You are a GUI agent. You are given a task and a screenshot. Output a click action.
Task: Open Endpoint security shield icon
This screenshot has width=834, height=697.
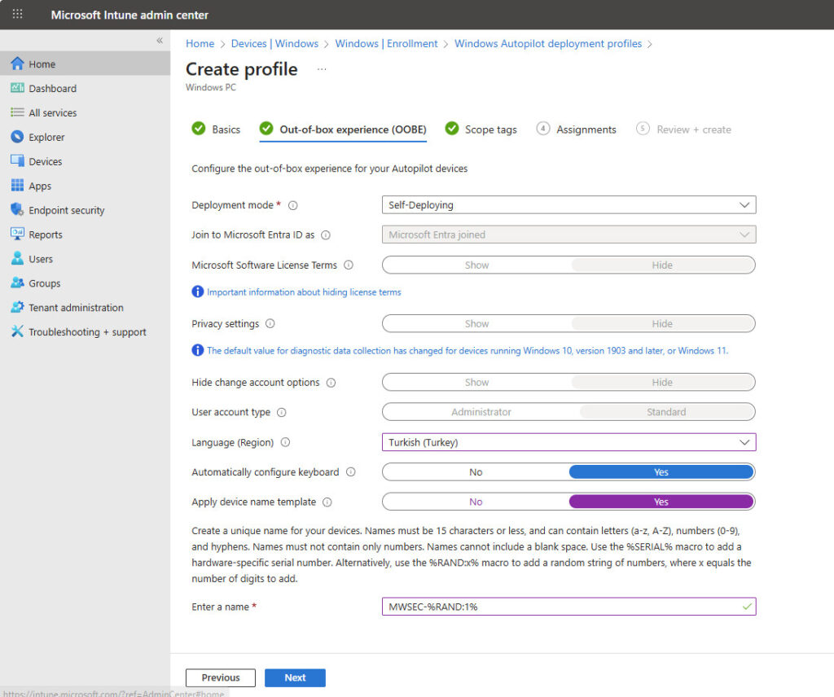click(17, 210)
